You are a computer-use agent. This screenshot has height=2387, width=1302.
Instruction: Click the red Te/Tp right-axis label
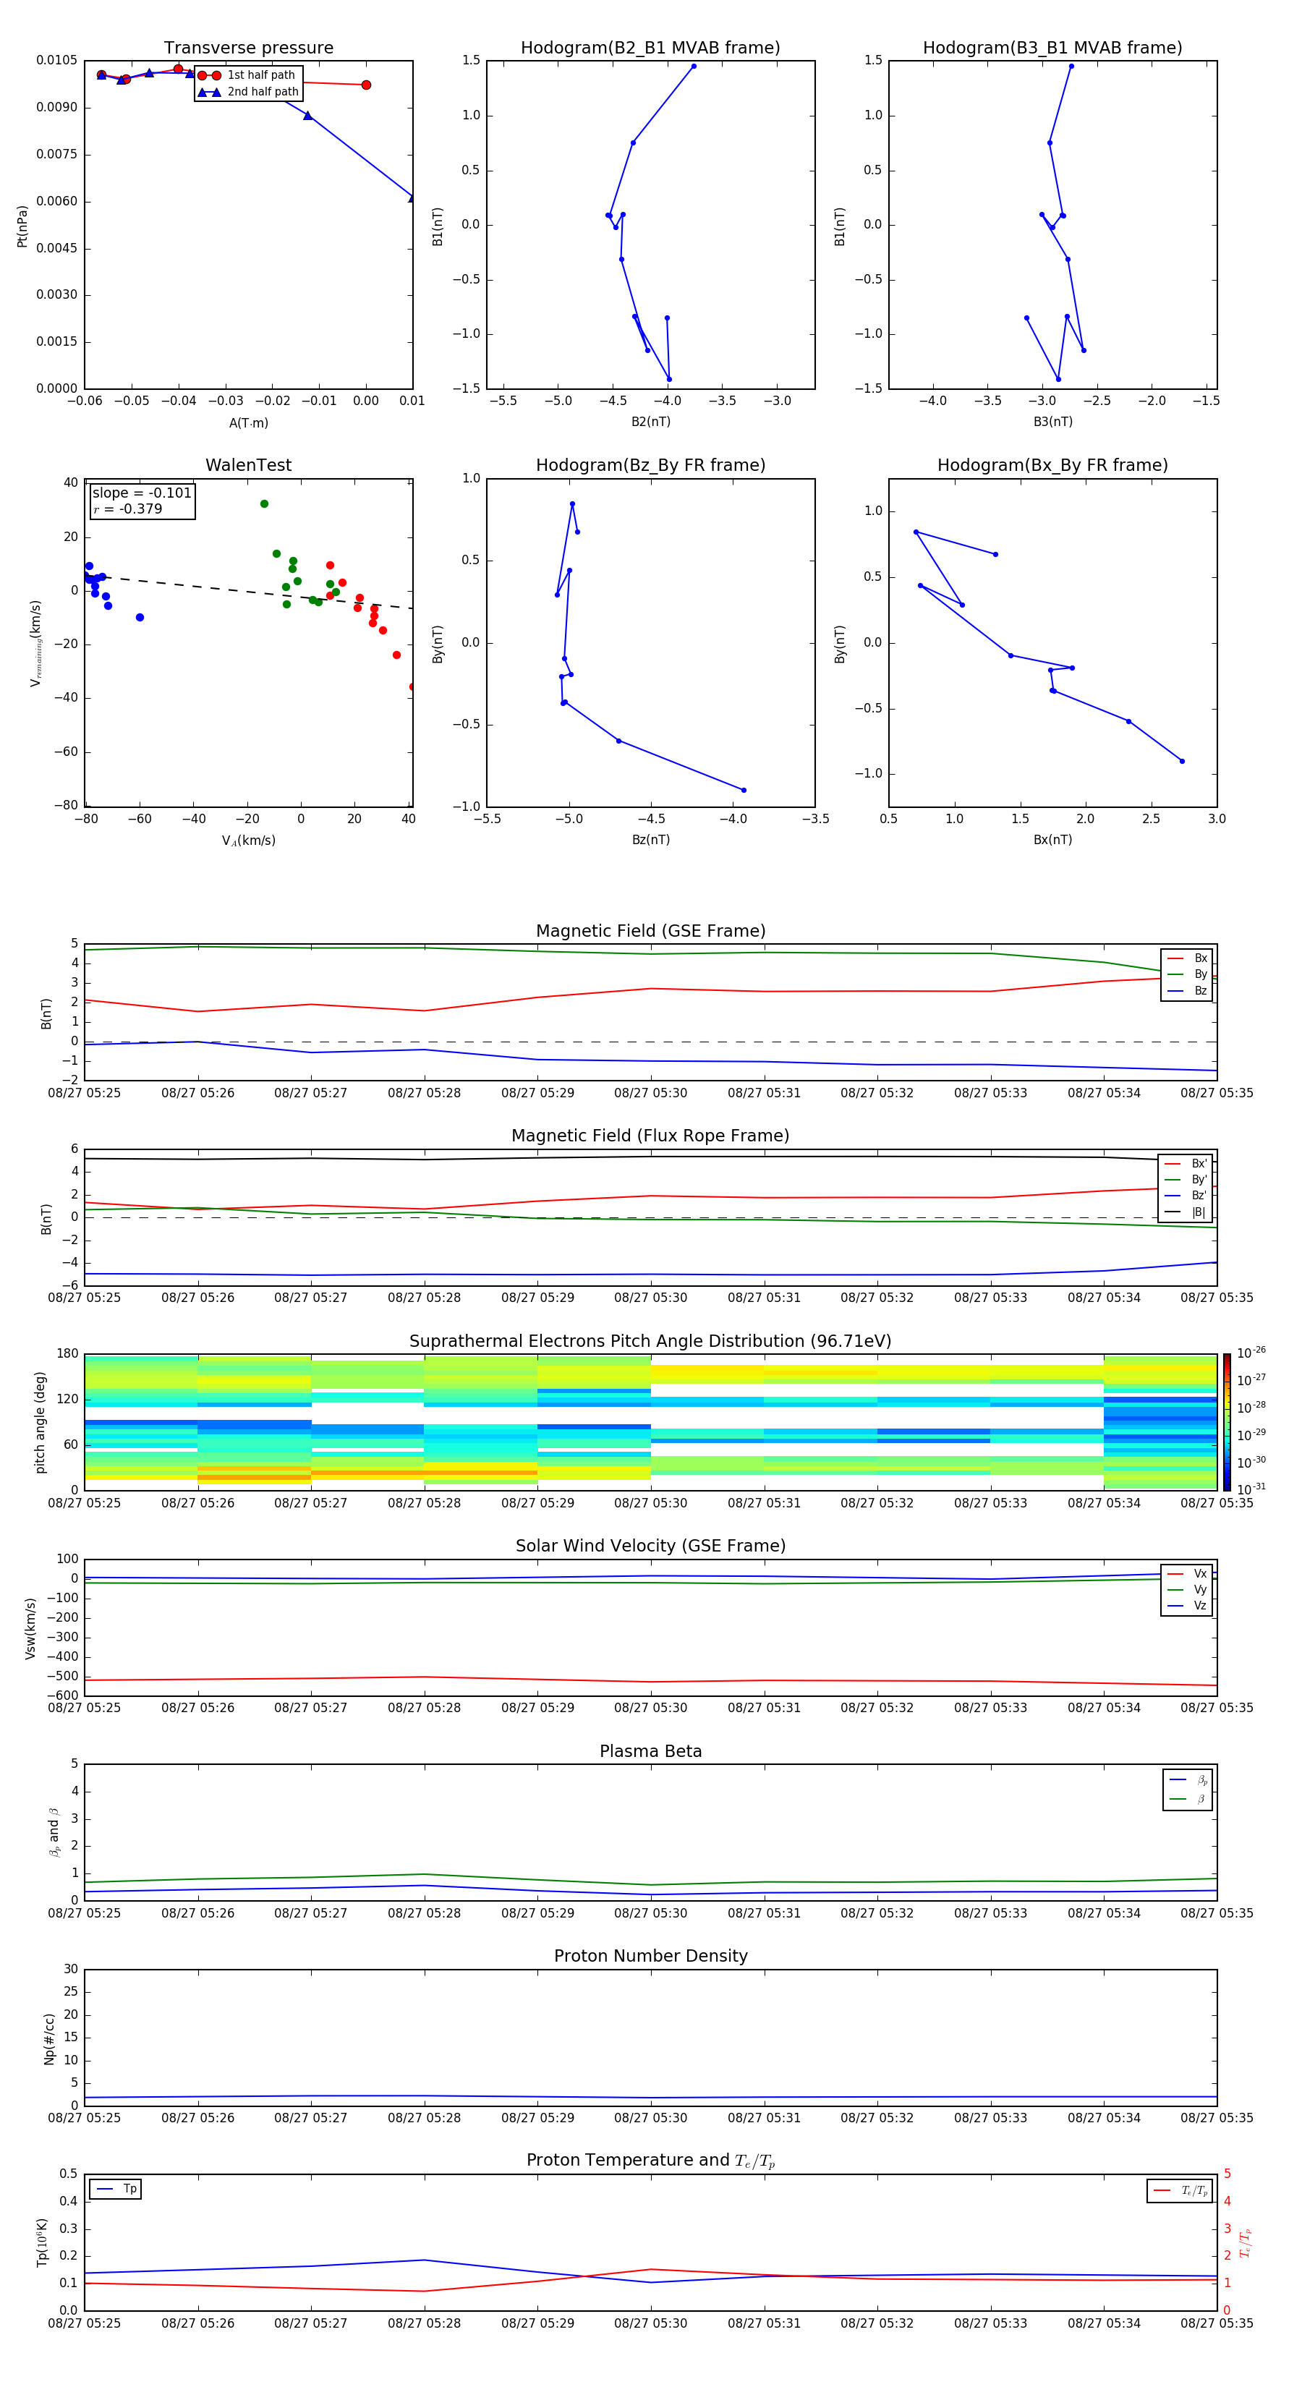(x=1246, y=2242)
